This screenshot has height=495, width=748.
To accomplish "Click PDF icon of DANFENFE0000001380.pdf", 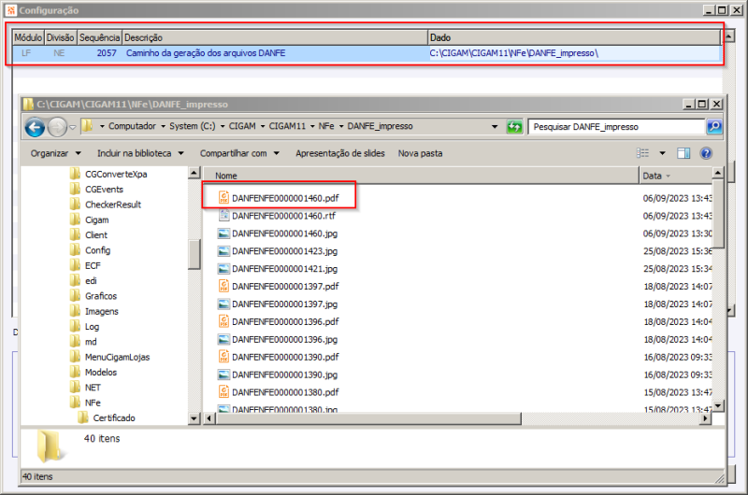I will 223,391.
